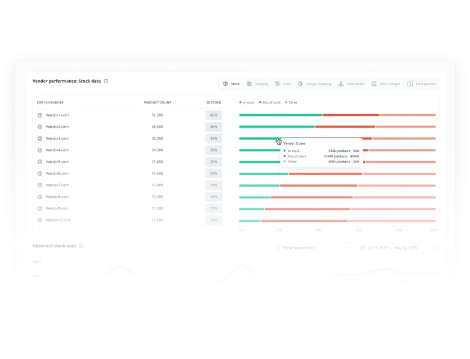
Task: Click globe icon next to Vendor9.com
Action: [x=40, y=208]
